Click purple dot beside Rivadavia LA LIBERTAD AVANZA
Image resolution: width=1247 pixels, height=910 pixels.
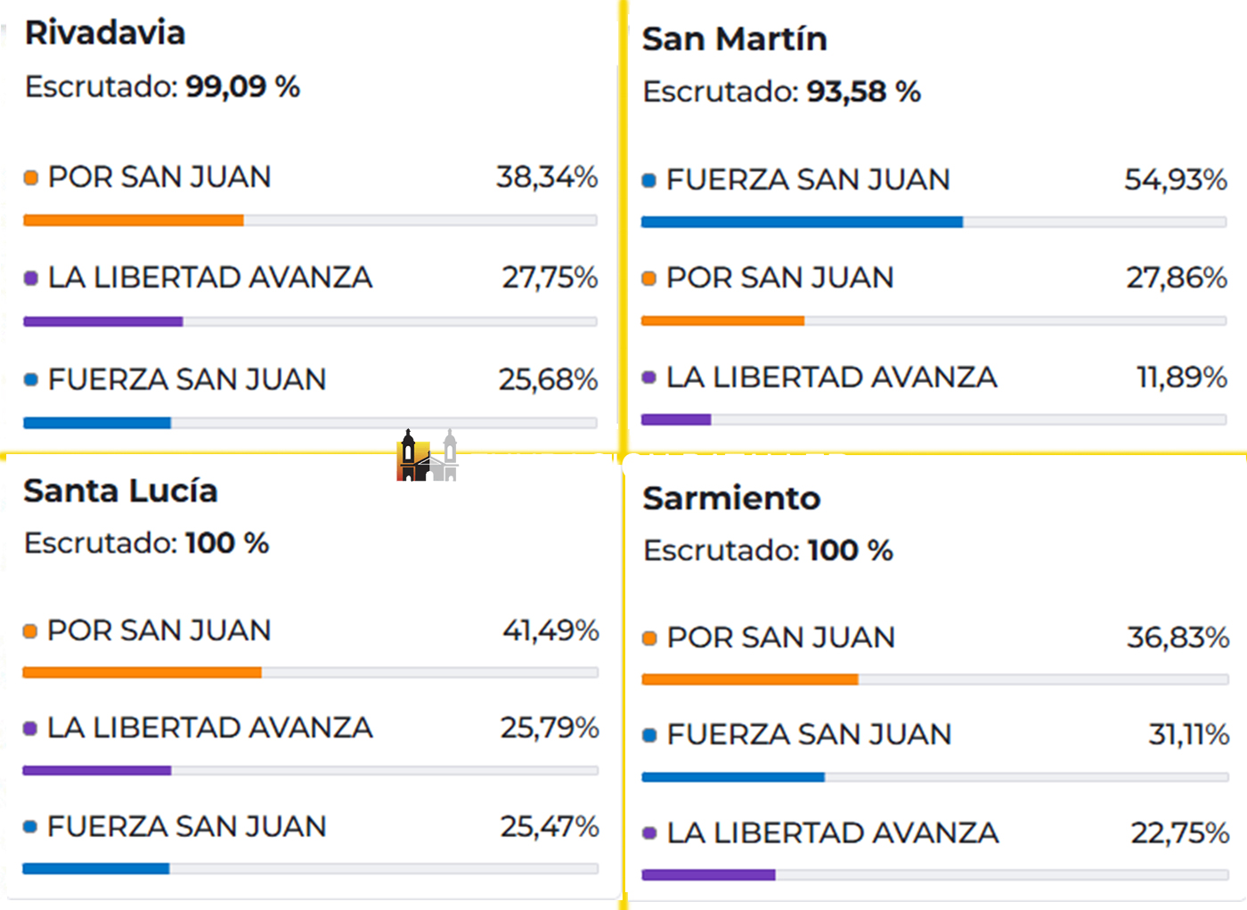point(31,279)
